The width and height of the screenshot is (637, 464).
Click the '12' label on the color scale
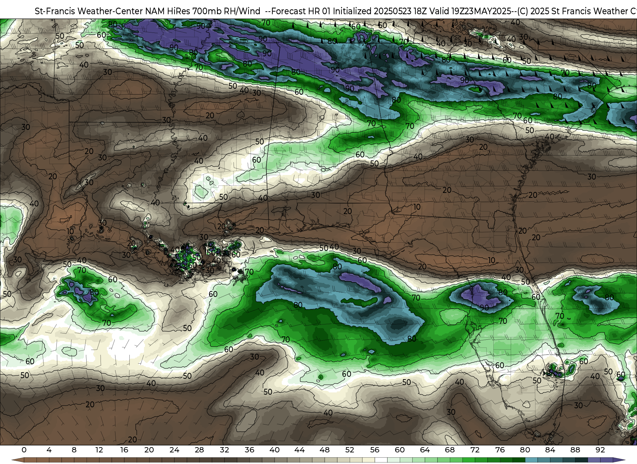tap(99, 450)
